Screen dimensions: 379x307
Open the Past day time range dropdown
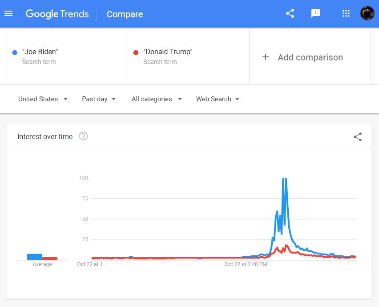(x=99, y=99)
